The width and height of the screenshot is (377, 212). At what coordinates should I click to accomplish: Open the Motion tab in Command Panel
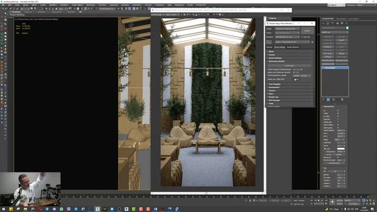pos(338,24)
